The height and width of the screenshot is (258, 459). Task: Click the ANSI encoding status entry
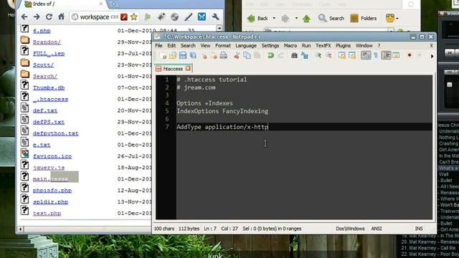point(376,229)
